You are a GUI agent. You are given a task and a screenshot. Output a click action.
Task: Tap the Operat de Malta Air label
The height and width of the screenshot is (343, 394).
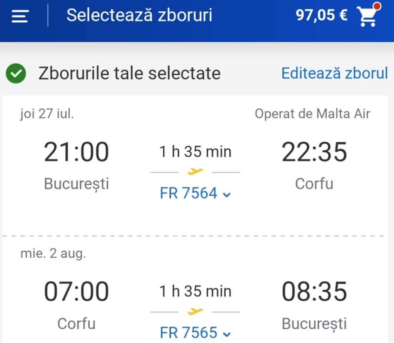(312, 114)
